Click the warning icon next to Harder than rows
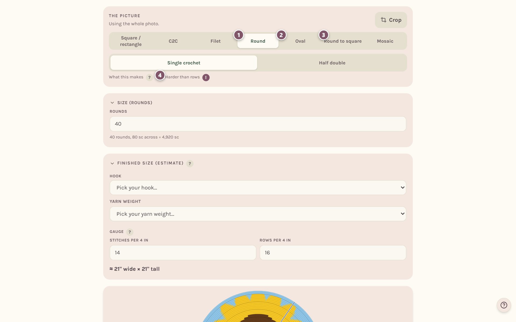This screenshot has height=322, width=516. click(206, 77)
